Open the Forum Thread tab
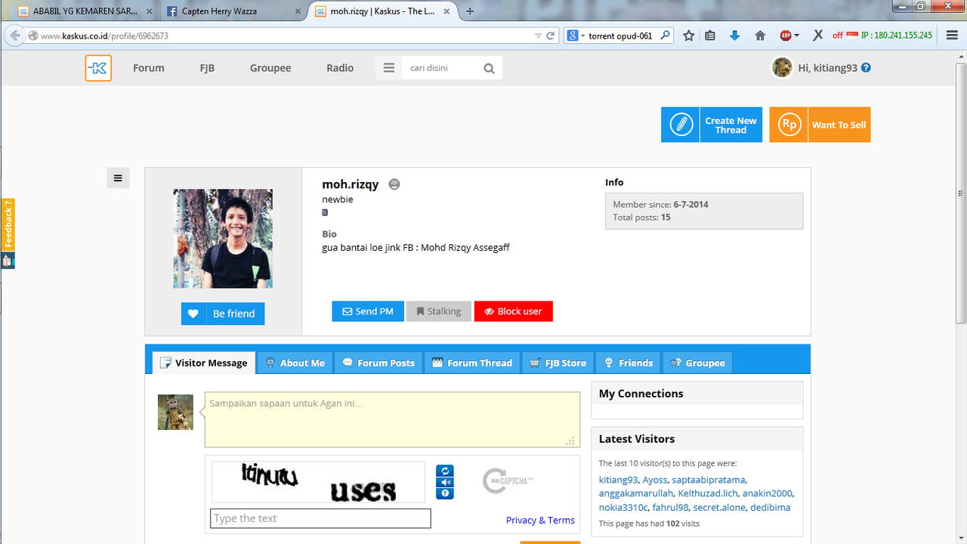The image size is (967, 544). coord(472,363)
